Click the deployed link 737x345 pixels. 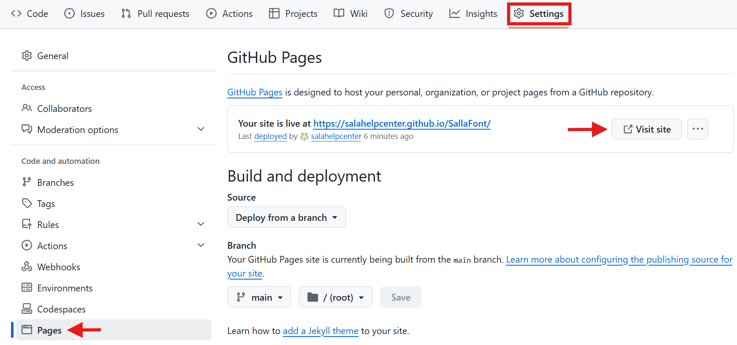tap(270, 136)
